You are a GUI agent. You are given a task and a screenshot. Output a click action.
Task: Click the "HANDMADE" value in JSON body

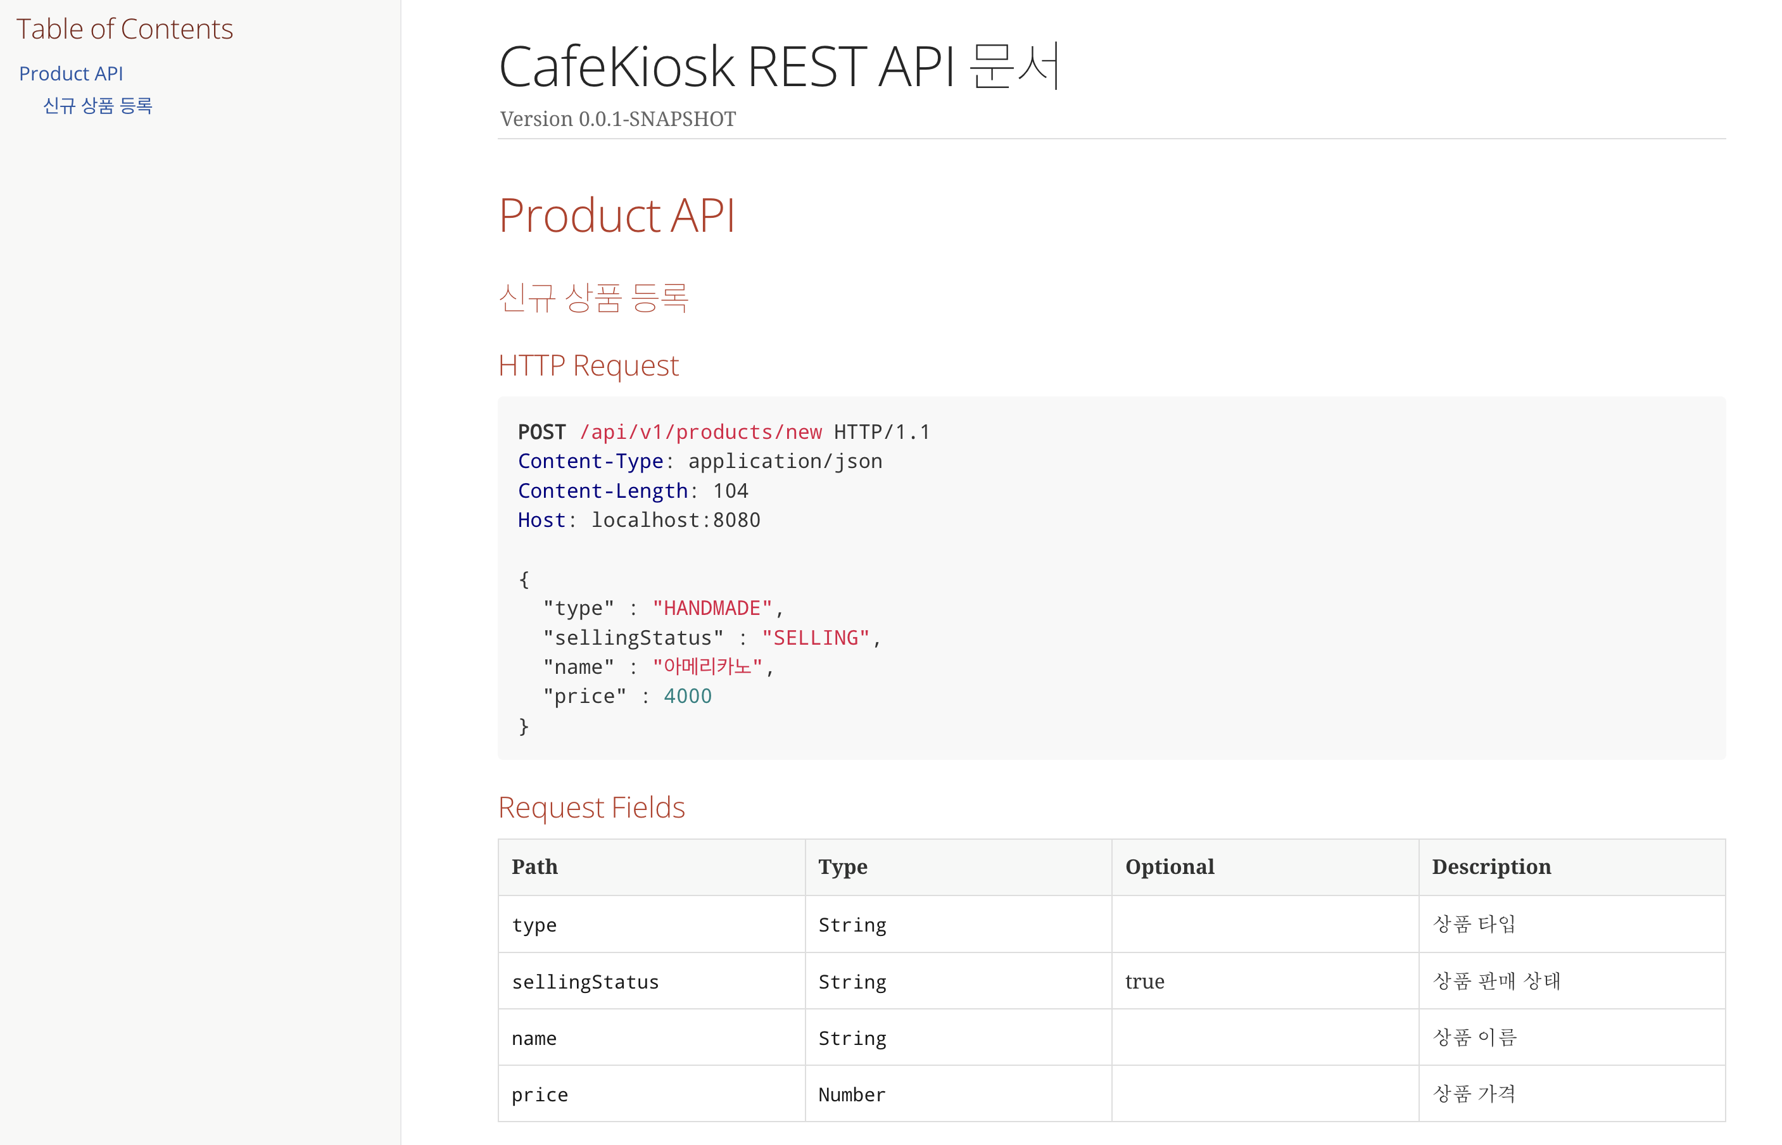[x=711, y=608]
